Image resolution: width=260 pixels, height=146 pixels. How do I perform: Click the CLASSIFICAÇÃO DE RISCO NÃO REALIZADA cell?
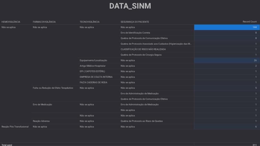click(x=143, y=49)
